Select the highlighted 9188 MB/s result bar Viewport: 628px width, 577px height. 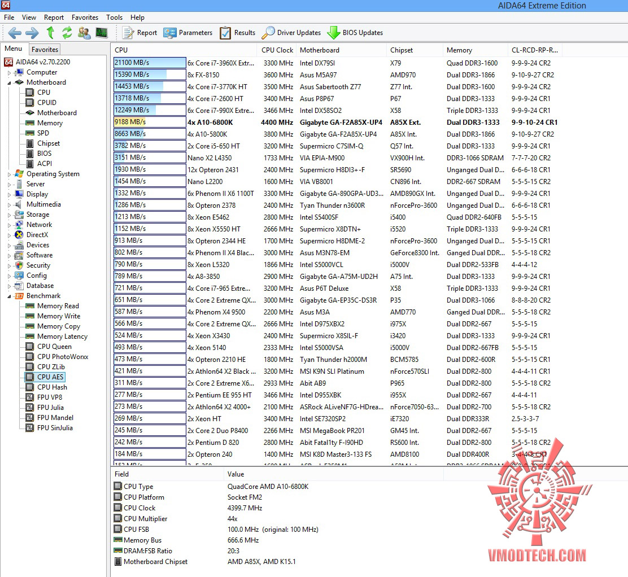150,122
